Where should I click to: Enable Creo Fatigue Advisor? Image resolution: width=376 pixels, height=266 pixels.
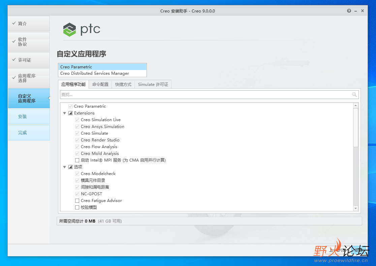pyautogui.click(x=77, y=201)
